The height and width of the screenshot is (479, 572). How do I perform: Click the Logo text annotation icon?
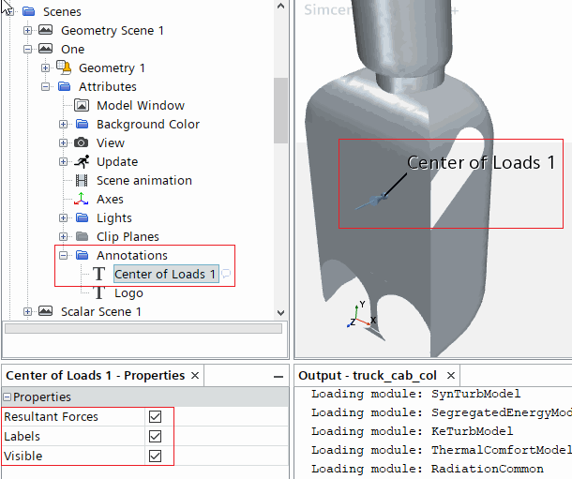(x=98, y=292)
